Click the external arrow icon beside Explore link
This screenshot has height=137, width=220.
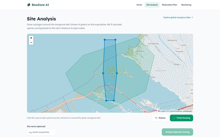click(192, 17)
